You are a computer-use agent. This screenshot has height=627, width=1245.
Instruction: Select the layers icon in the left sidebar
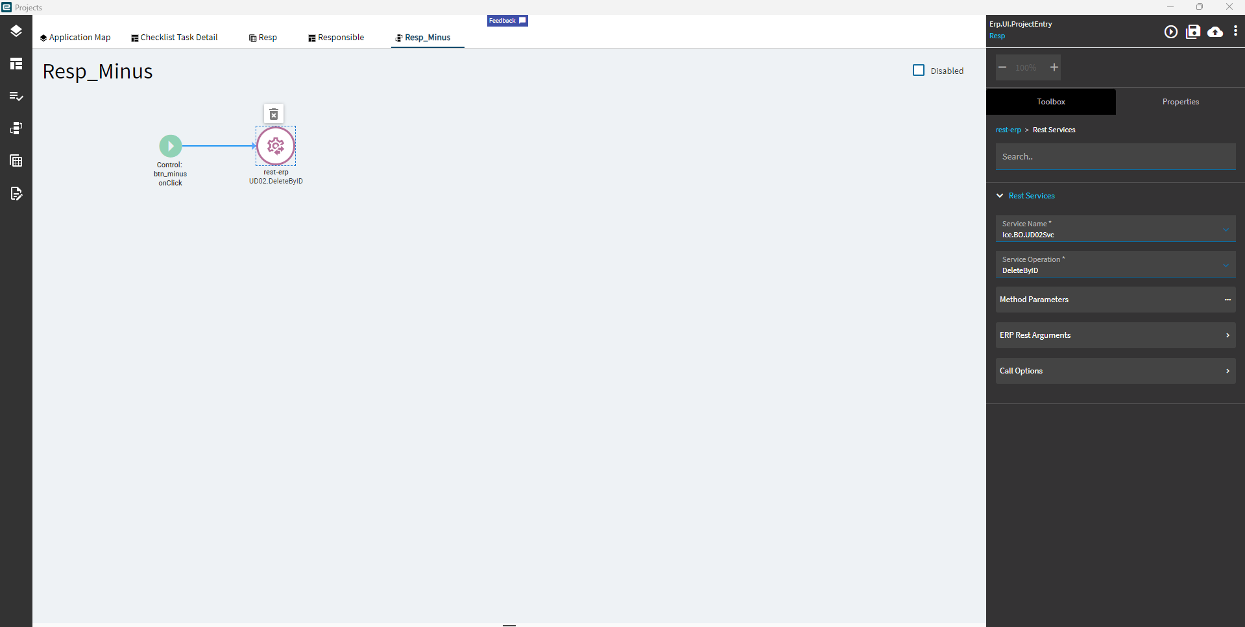(x=16, y=30)
